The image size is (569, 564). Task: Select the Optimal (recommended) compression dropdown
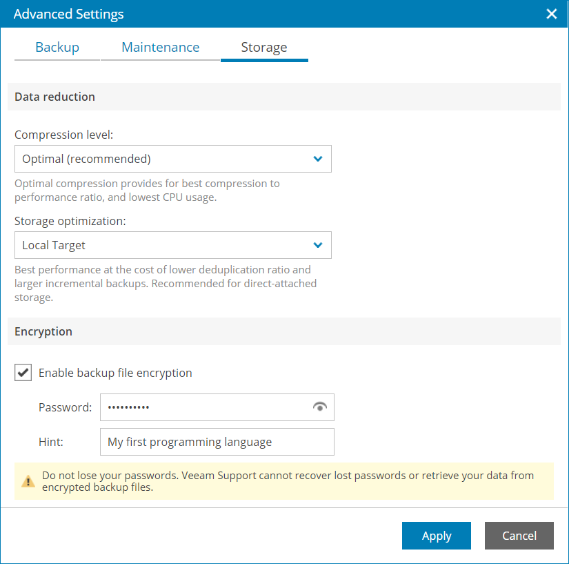coord(172,159)
